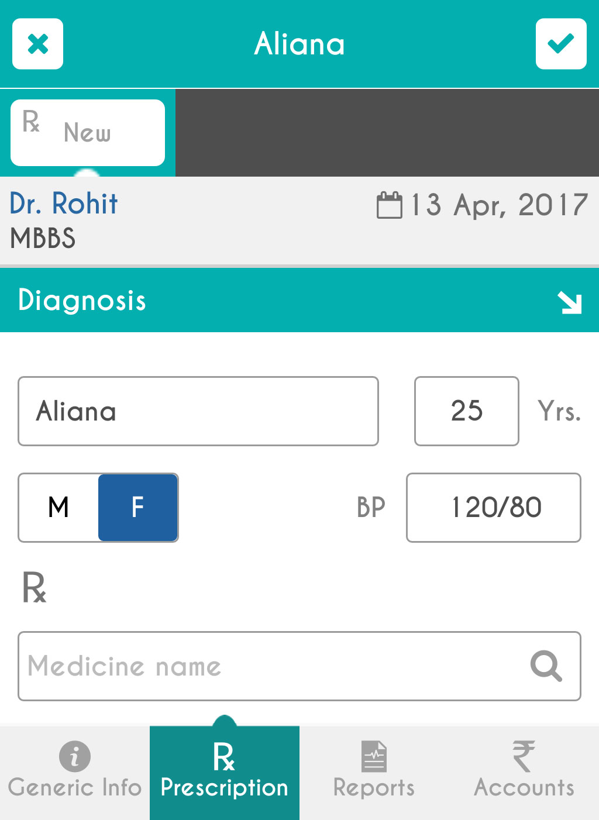Viewport: 599px width, 820px height.
Task: Focus the BP 120/80 field
Action: pyautogui.click(x=494, y=507)
